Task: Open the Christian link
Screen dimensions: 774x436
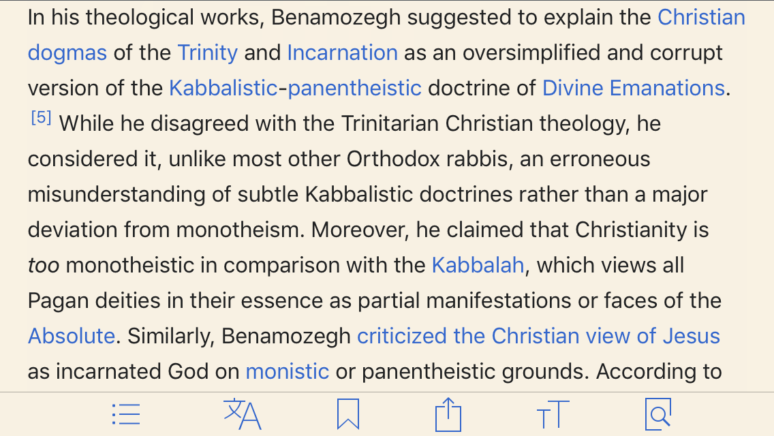Action: [701, 17]
